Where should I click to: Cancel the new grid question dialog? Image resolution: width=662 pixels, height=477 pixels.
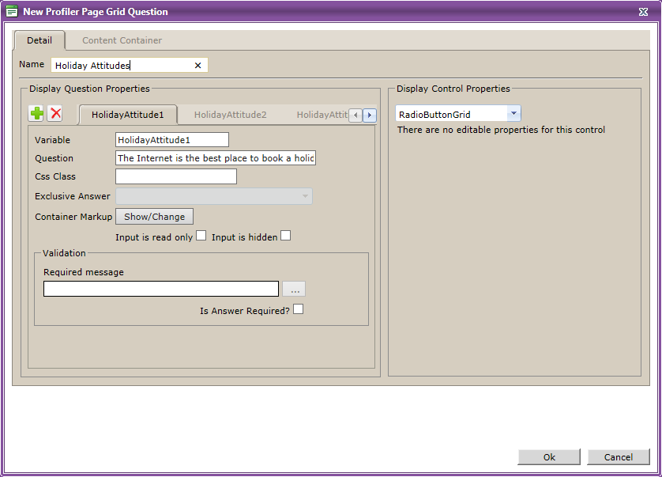point(619,457)
